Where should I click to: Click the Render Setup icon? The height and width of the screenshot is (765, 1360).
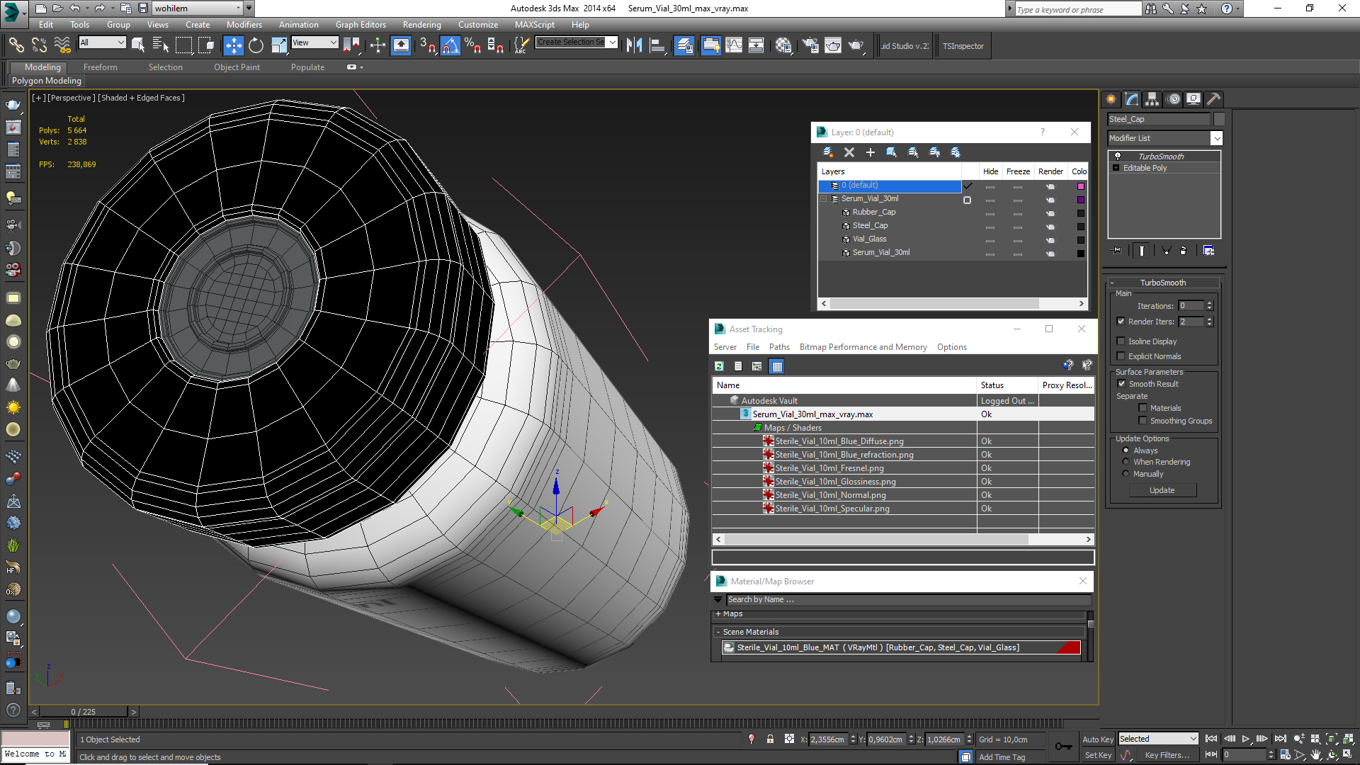[810, 45]
